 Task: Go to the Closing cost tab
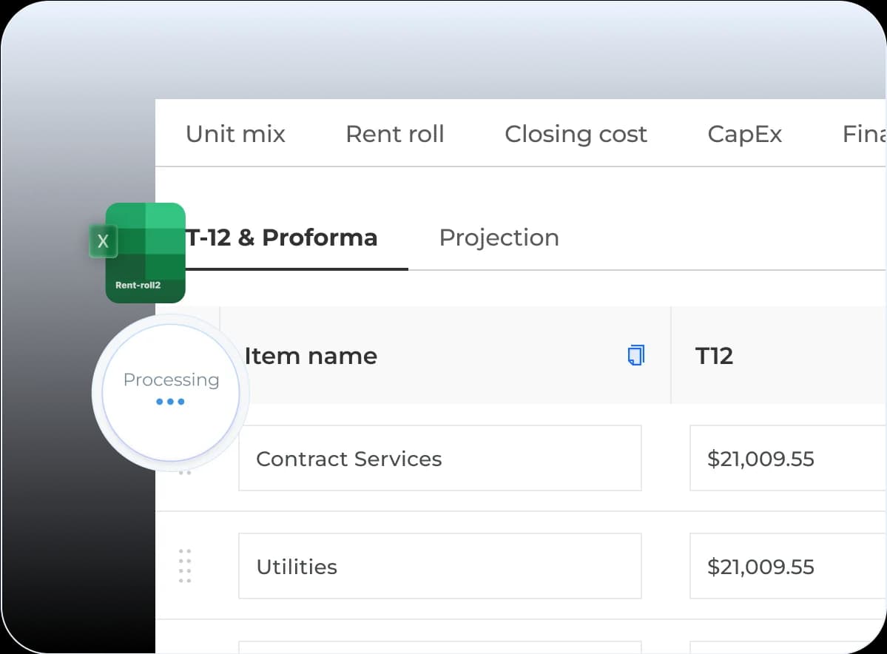576,134
